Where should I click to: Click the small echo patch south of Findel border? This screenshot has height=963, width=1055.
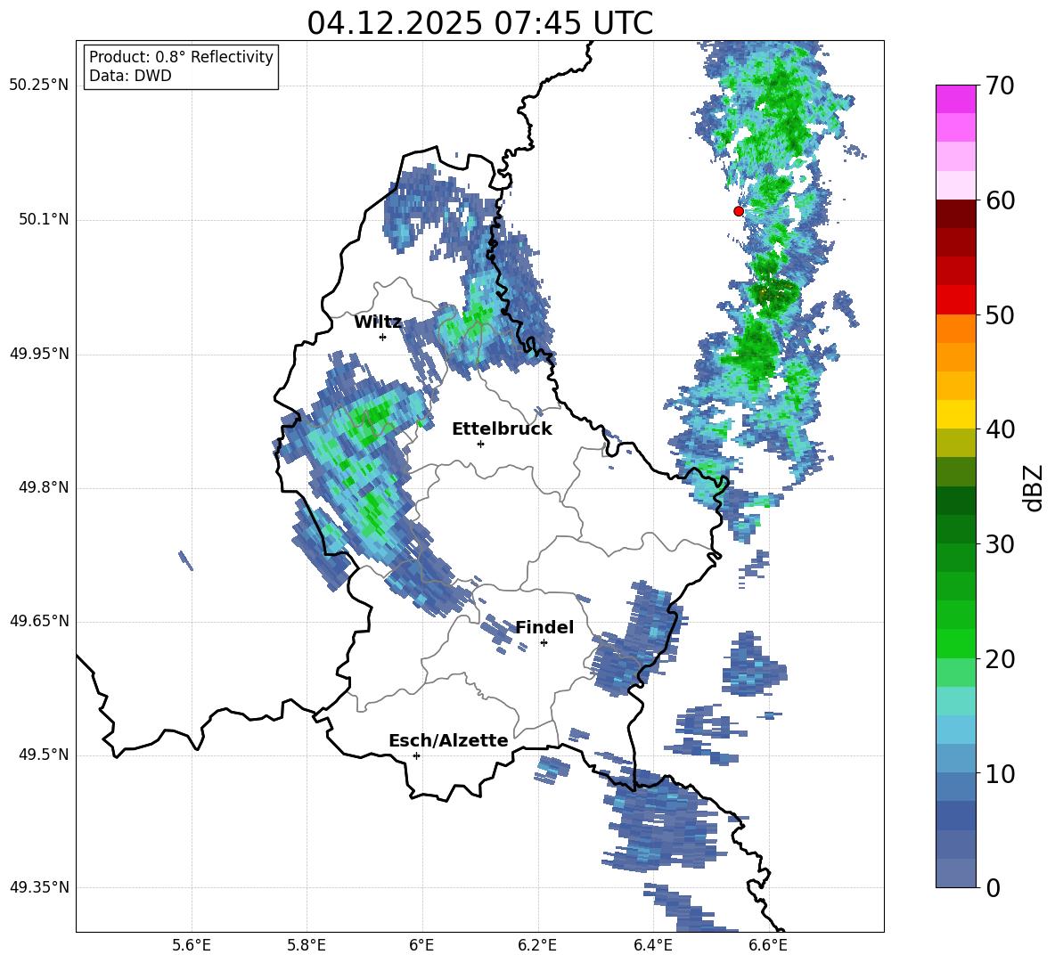[550, 770]
